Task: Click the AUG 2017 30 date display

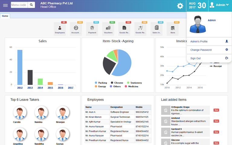Action: (x=197, y=5)
